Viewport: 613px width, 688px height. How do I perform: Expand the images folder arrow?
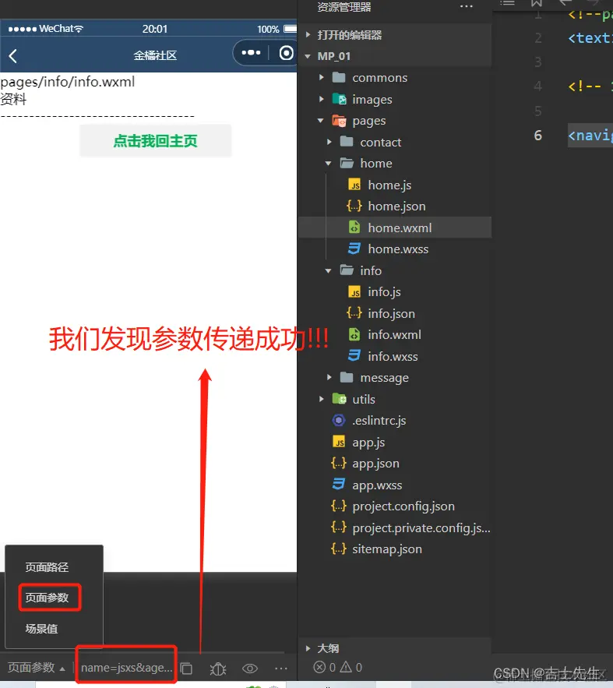[322, 99]
